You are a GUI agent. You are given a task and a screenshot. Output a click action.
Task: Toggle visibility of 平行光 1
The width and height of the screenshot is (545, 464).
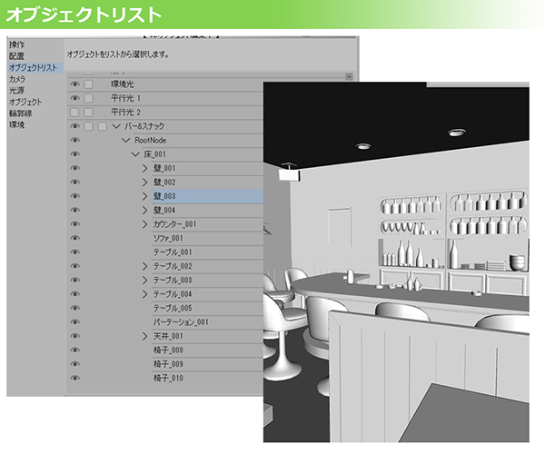74,98
